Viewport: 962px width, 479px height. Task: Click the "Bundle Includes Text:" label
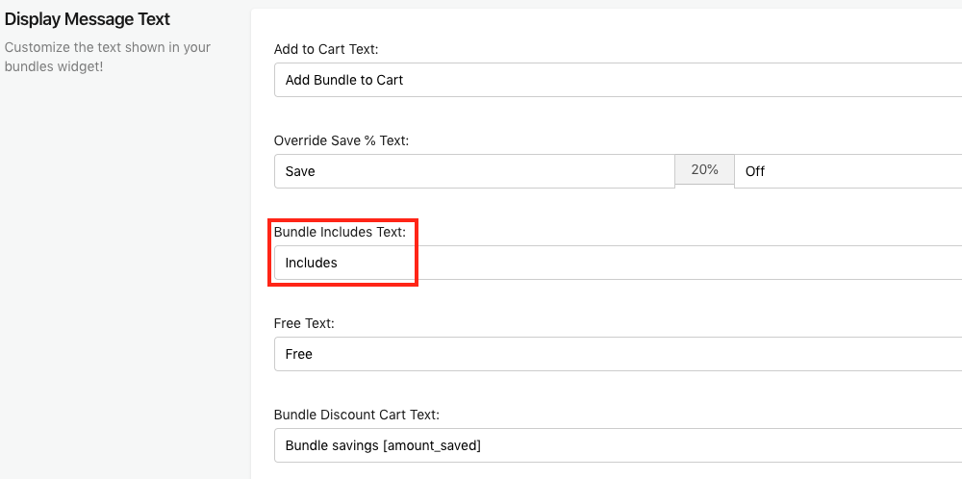tap(340, 232)
